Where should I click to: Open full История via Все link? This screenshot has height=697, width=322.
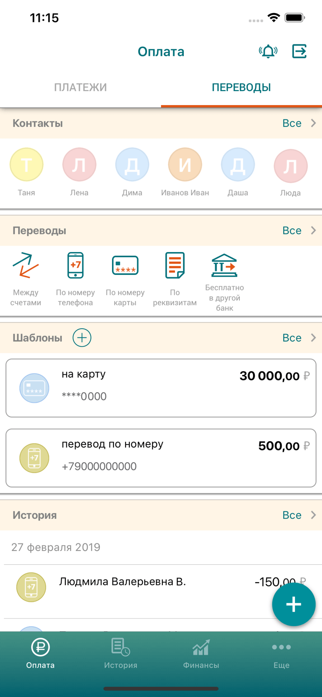[299, 515]
